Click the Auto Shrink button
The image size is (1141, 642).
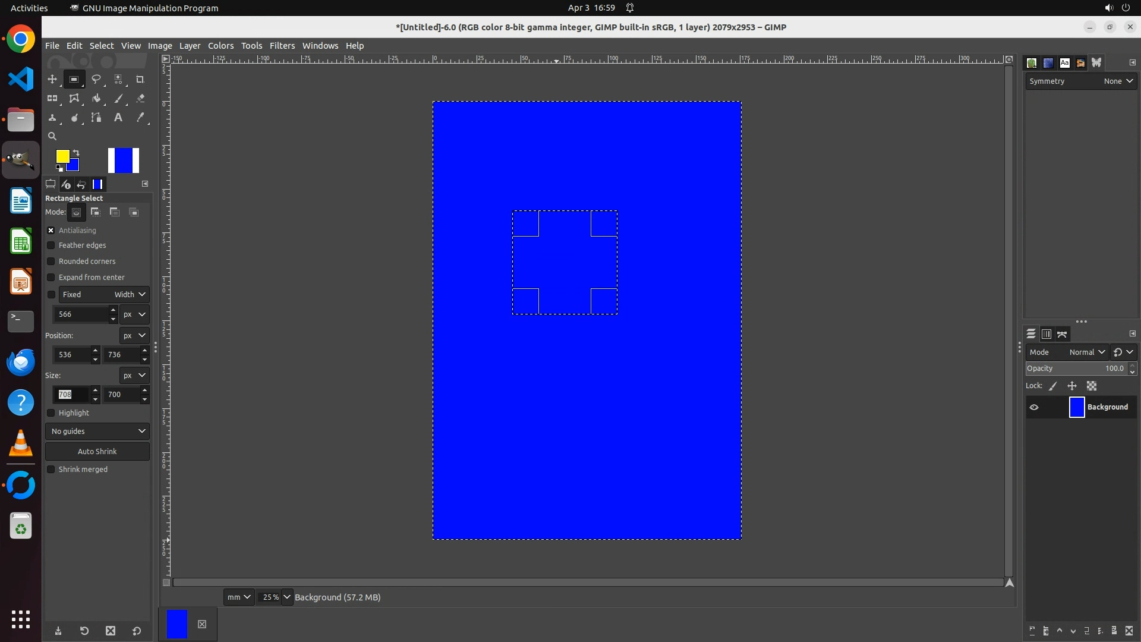[x=97, y=452]
